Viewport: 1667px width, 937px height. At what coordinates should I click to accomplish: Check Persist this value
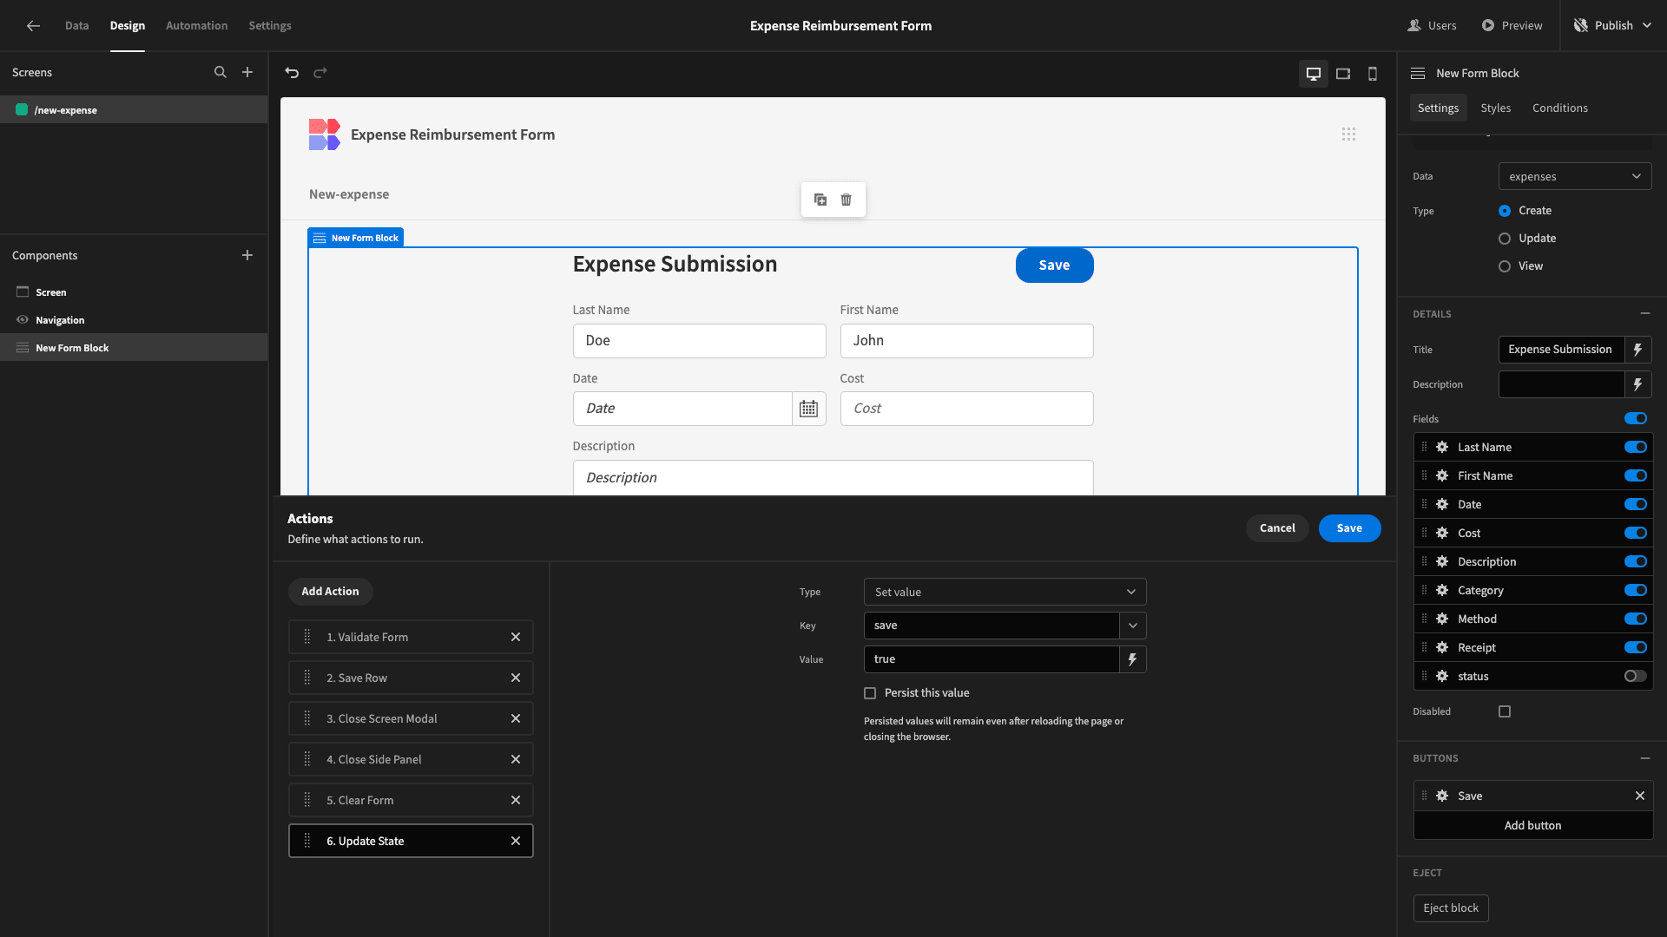(870, 693)
